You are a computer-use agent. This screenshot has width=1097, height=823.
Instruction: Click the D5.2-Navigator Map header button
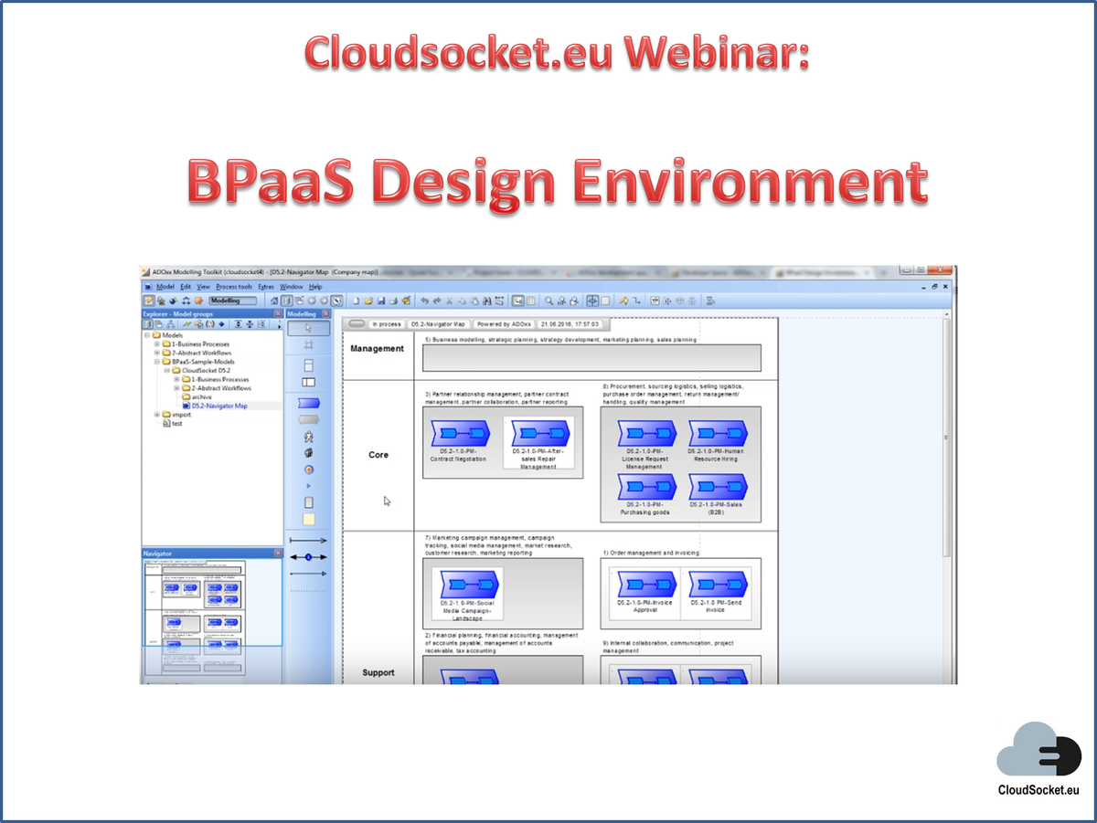pos(439,323)
